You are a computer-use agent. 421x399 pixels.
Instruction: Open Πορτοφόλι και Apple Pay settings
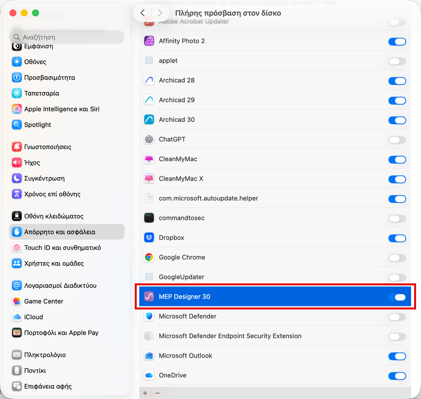point(66,333)
